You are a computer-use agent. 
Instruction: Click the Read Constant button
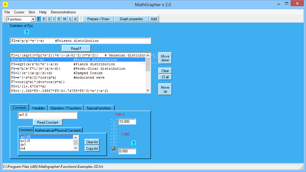pyautogui.click(x=48, y=122)
